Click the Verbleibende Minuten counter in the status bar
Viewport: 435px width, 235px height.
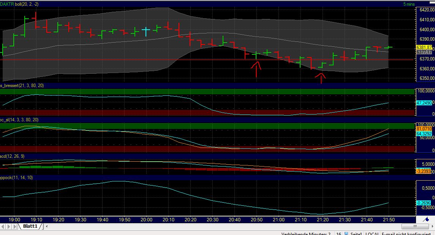(307, 233)
